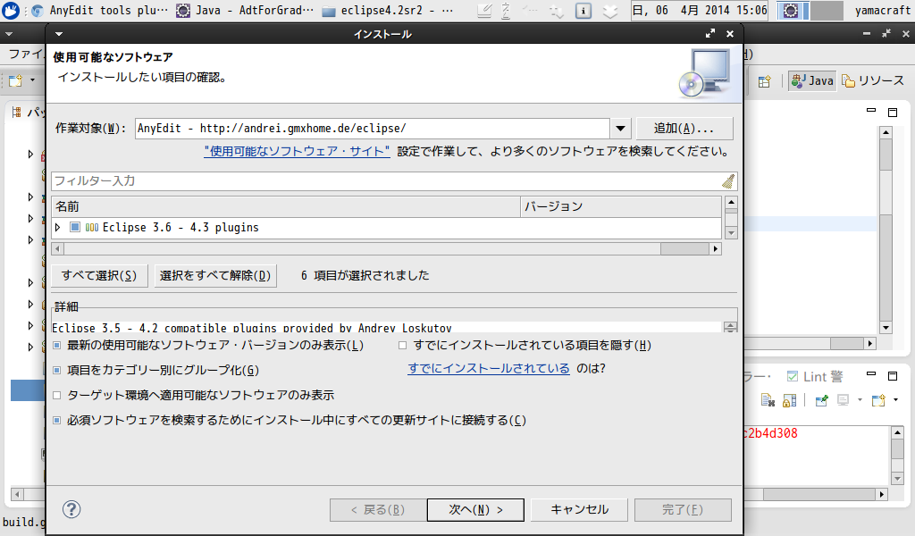This screenshot has width=915, height=536.
Task: Click the yamacraft user label
Action: click(882, 11)
